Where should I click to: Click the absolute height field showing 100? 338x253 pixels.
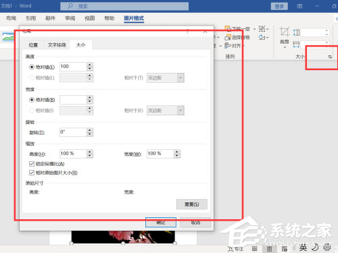pyautogui.click(x=73, y=67)
